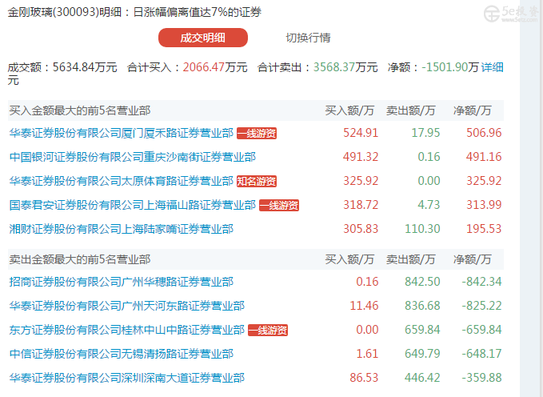Viewport: 543px width, 397px height.
Task: Open 招商证券广州华穗路证券营业部 link
Action: click(122, 282)
